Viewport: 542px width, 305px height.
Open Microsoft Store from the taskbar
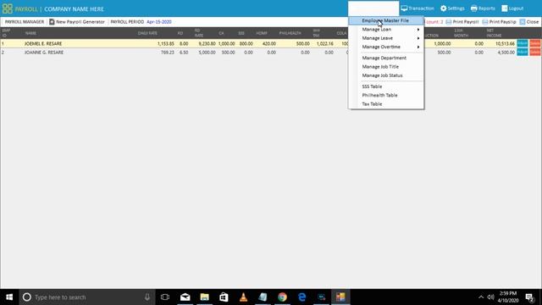(x=224, y=297)
